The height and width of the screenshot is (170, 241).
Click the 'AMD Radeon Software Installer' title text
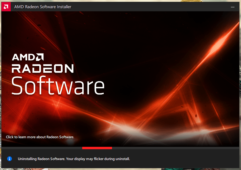tap(43, 7)
